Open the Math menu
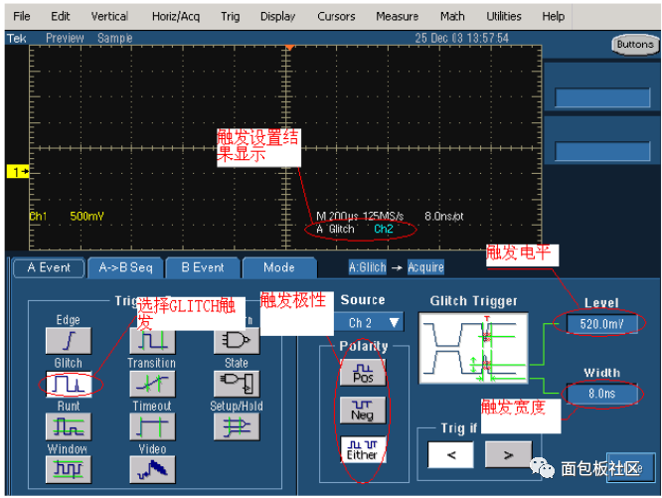This screenshot has width=662, height=498. click(x=452, y=17)
